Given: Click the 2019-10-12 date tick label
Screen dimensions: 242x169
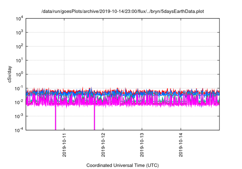Looking at the screenshot, I should (x=103, y=145).
